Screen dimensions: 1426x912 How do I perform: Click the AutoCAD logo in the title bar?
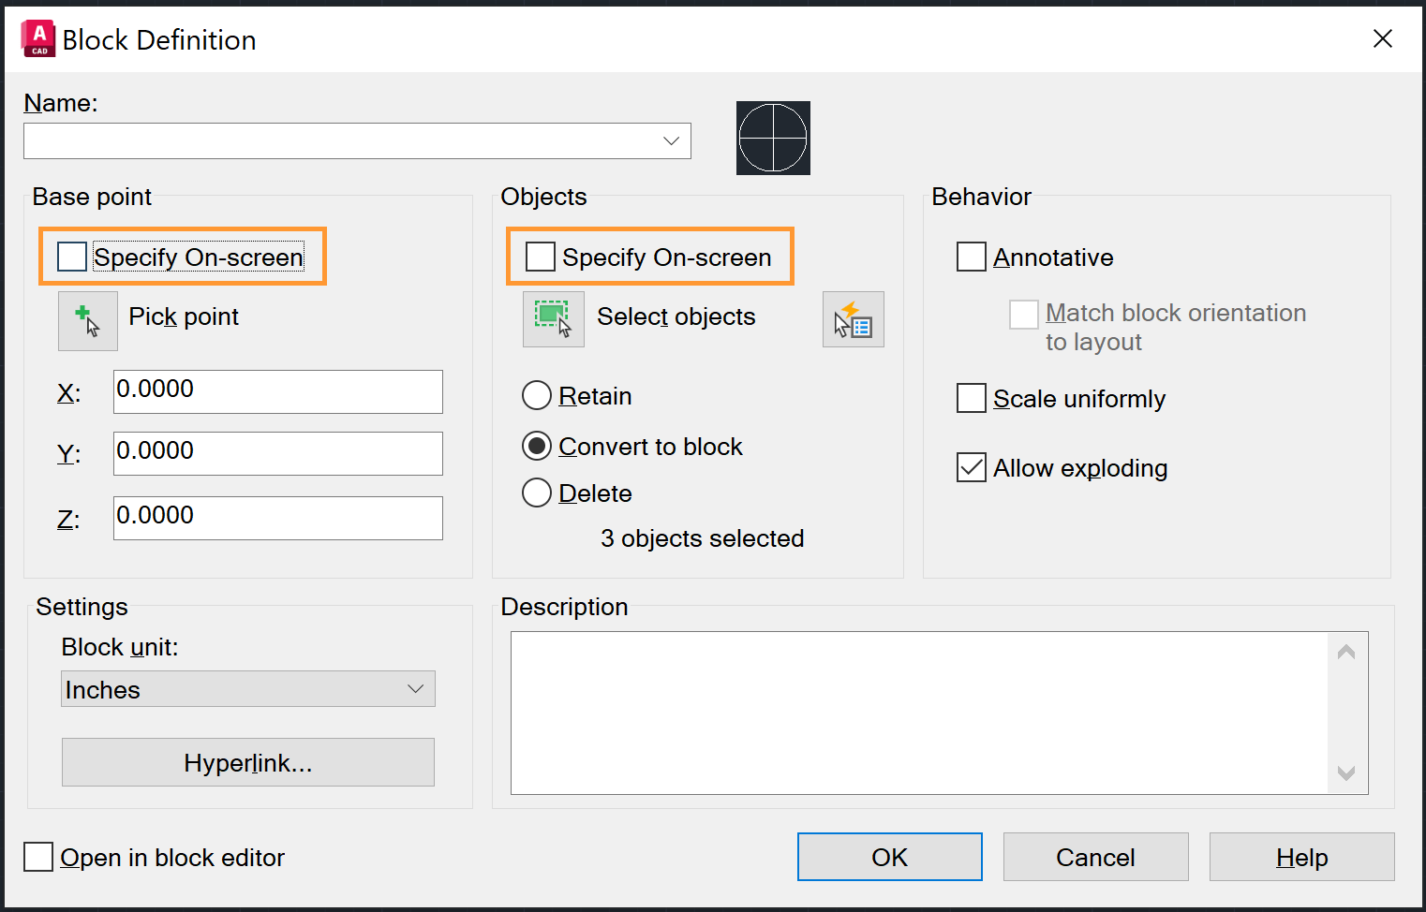tap(37, 39)
